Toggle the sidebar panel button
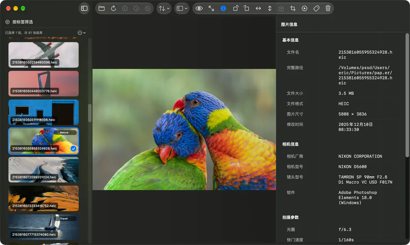Image resolution: width=410 pixels, height=245 pixels. coord(84,9)
